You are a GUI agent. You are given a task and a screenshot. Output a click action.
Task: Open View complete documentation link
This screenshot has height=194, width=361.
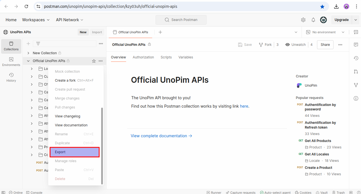[x=161, y=136]
